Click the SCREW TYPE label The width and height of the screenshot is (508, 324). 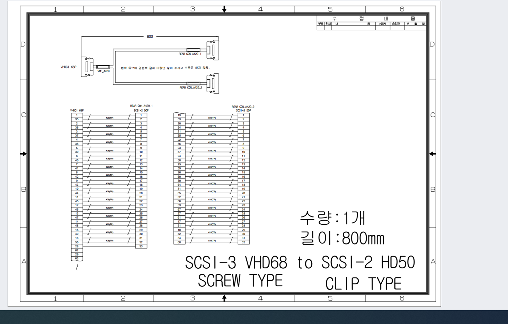coord(240,280)
